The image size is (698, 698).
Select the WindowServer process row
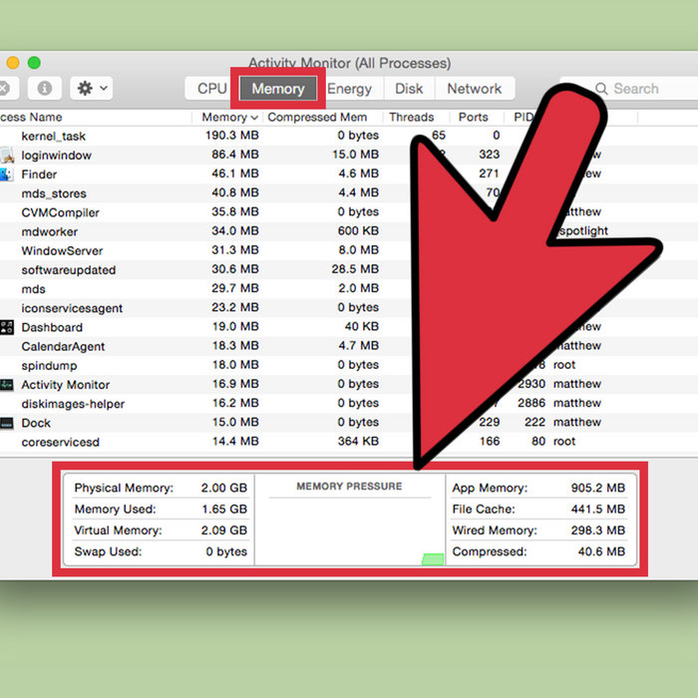349,250
